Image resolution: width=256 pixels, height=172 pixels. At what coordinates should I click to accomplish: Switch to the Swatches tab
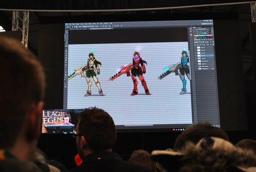pos(199,27)
